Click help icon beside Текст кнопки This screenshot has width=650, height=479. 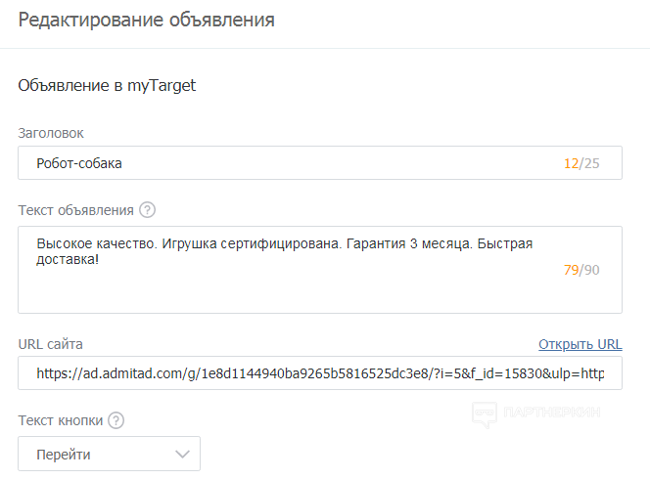pos(116,420)
